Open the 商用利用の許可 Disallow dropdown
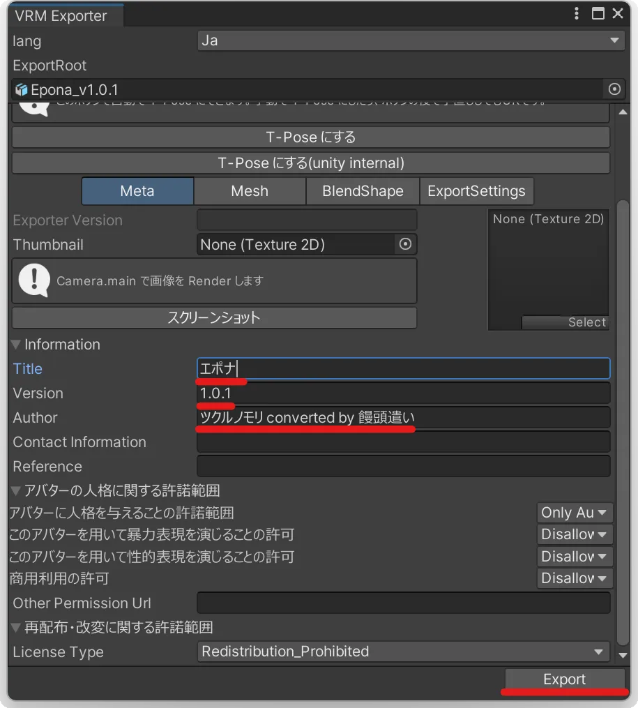The height and width of the screenshot is (708, 638). pos(575,578)
